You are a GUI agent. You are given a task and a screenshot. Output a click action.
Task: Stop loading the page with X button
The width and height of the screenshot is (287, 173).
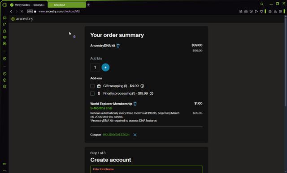pyautogui.click(x=22, y=11)
